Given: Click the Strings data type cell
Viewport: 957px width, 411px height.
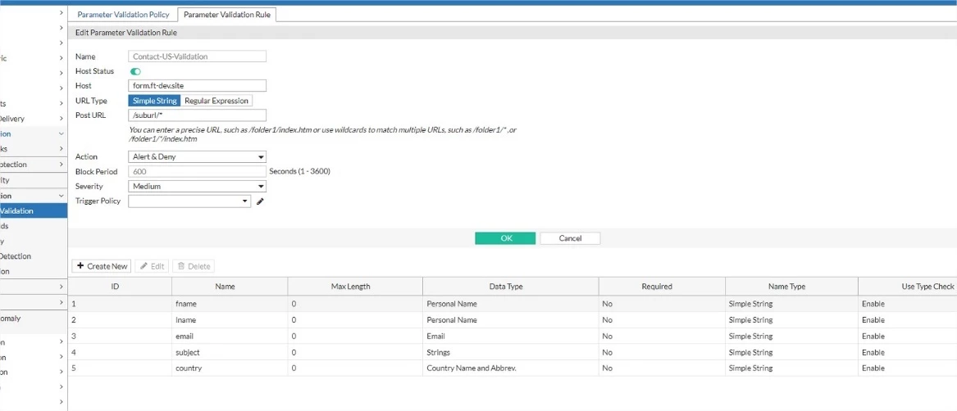Looking at the screenshot, I should coord(510,352).
